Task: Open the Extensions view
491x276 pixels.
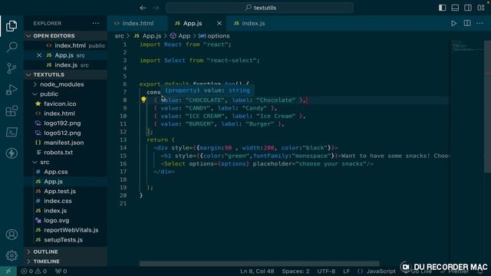Action: [x=12, y=110]
